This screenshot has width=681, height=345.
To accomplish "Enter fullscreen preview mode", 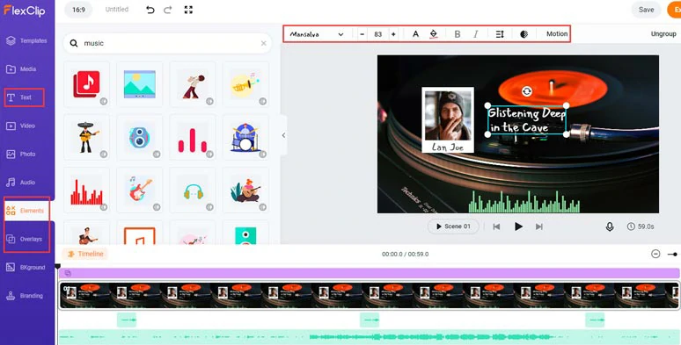I will pyautogui.click(x=188, y=10).
